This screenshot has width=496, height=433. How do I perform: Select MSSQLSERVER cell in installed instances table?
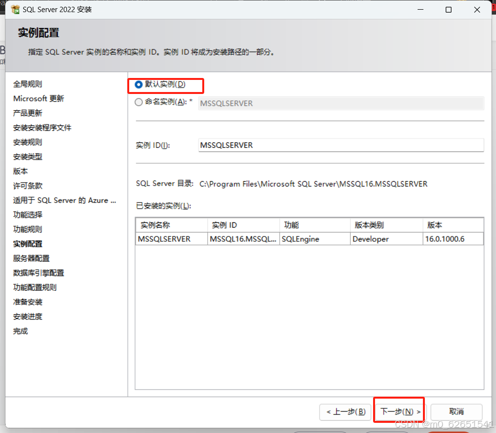pos(172,239)
